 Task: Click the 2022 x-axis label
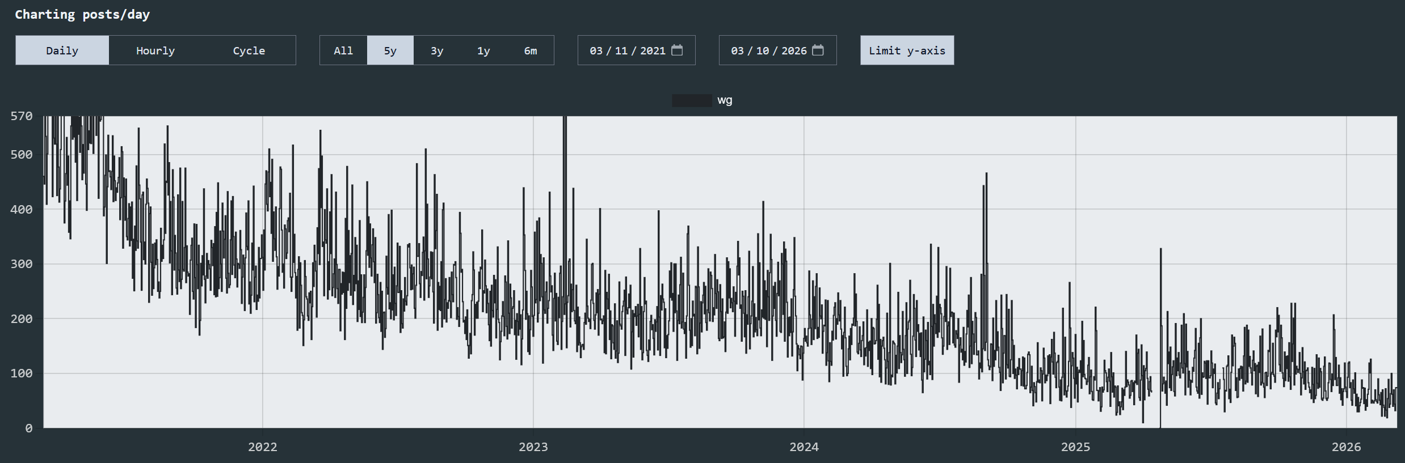pos(263,447)
